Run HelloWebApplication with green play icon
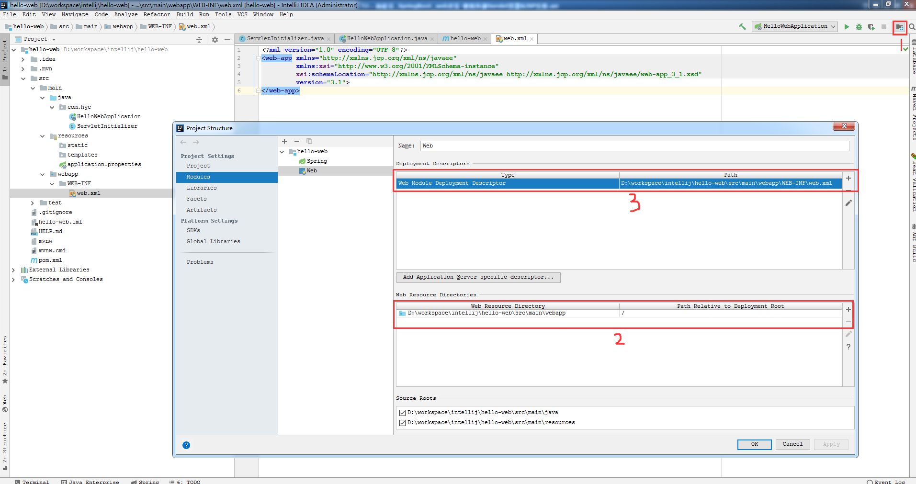916x484 pixels. pyautogui.click(x=847, y=27)
